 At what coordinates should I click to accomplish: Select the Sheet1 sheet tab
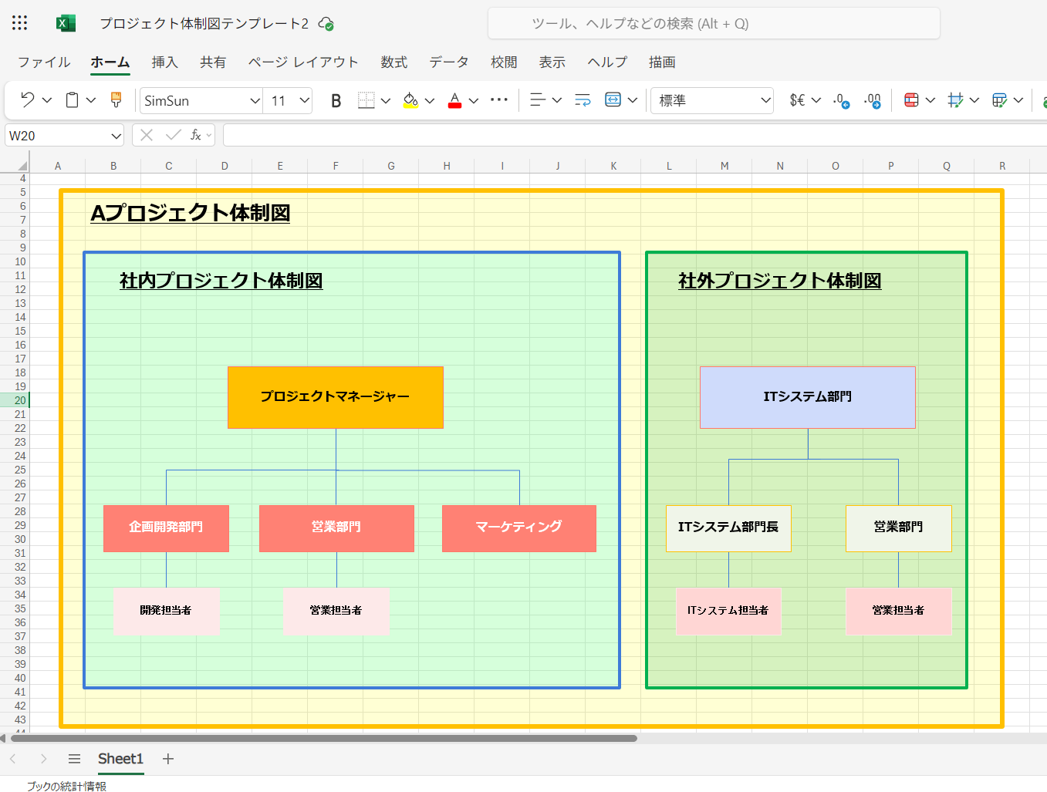pos(120,759)
